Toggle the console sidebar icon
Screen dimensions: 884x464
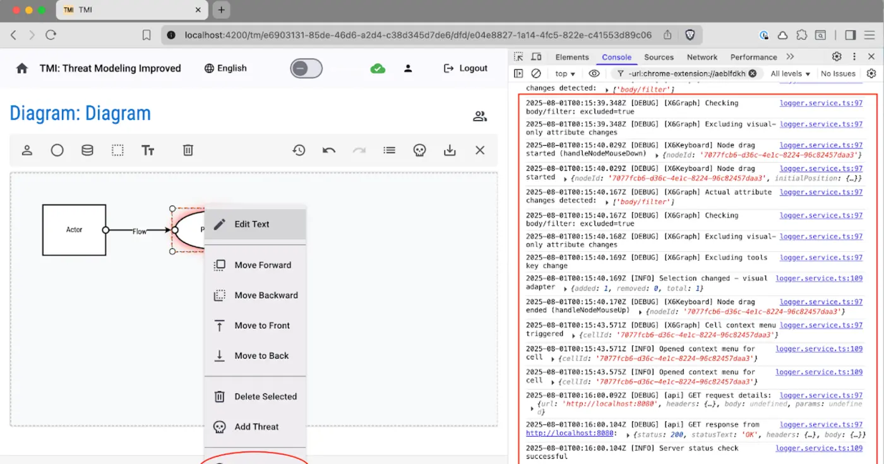(x=518, y=74)
